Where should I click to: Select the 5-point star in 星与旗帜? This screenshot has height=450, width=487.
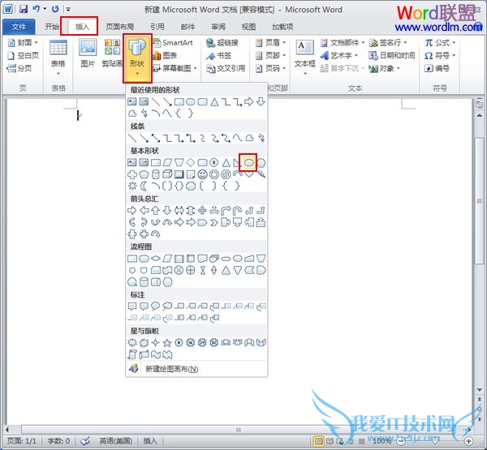pos(167,343)
